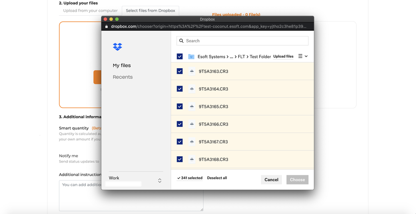
Task: Click the file icon for 9T5A3168.CR3
Action: pyautogui.click(x=192, y=160)
